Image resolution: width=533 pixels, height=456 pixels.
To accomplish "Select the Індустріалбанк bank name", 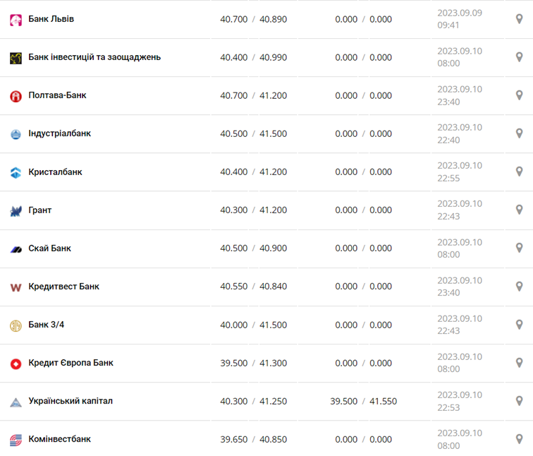I will coord(59,133).
